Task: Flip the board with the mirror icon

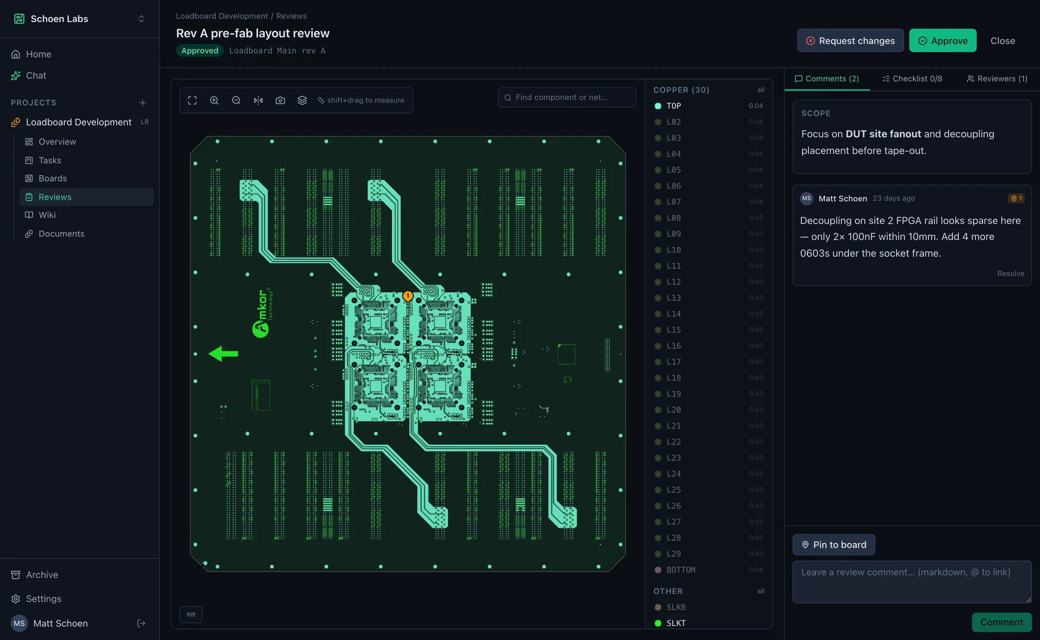Action: point(258,100)
